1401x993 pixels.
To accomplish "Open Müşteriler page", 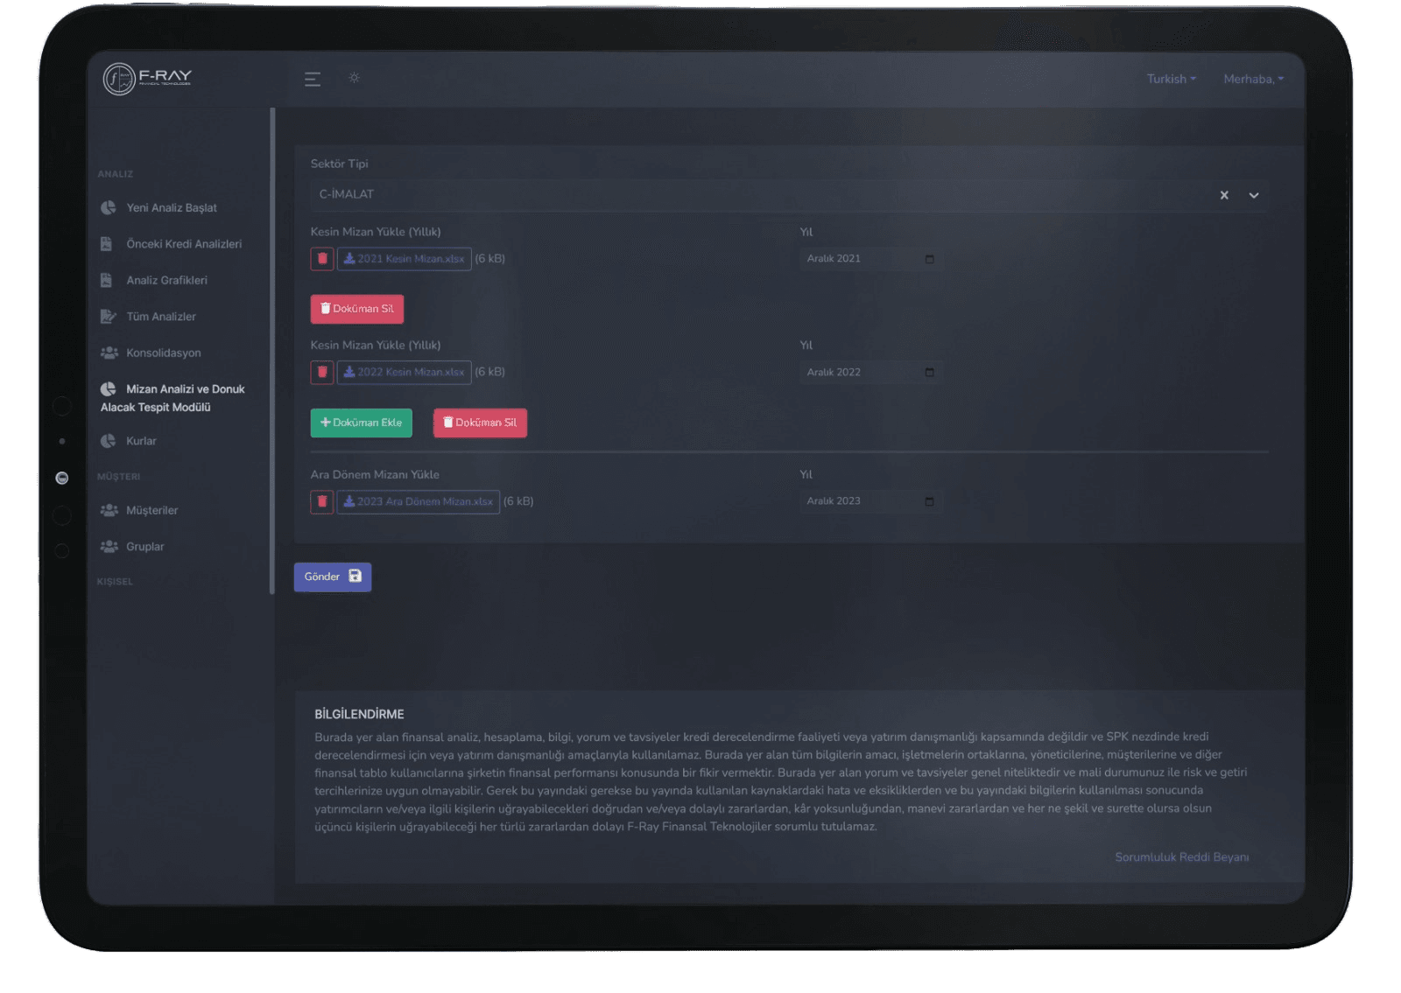I will (151, 510).
